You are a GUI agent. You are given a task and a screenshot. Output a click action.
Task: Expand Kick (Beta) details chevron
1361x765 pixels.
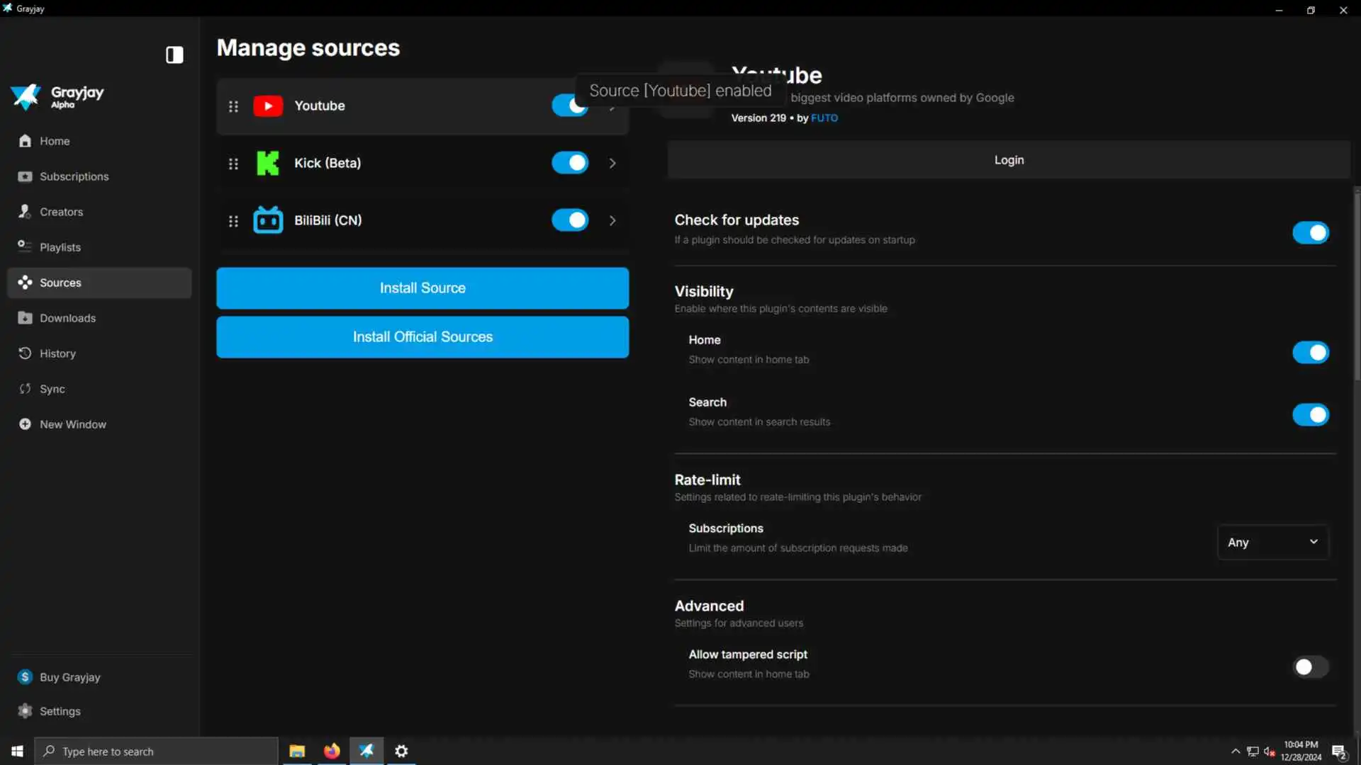[x=612, y=163]
